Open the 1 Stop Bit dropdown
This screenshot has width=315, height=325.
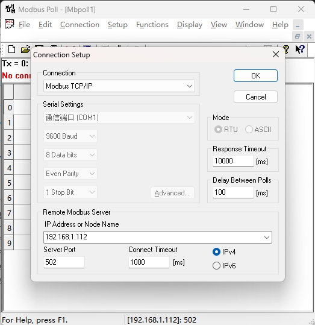70,192
